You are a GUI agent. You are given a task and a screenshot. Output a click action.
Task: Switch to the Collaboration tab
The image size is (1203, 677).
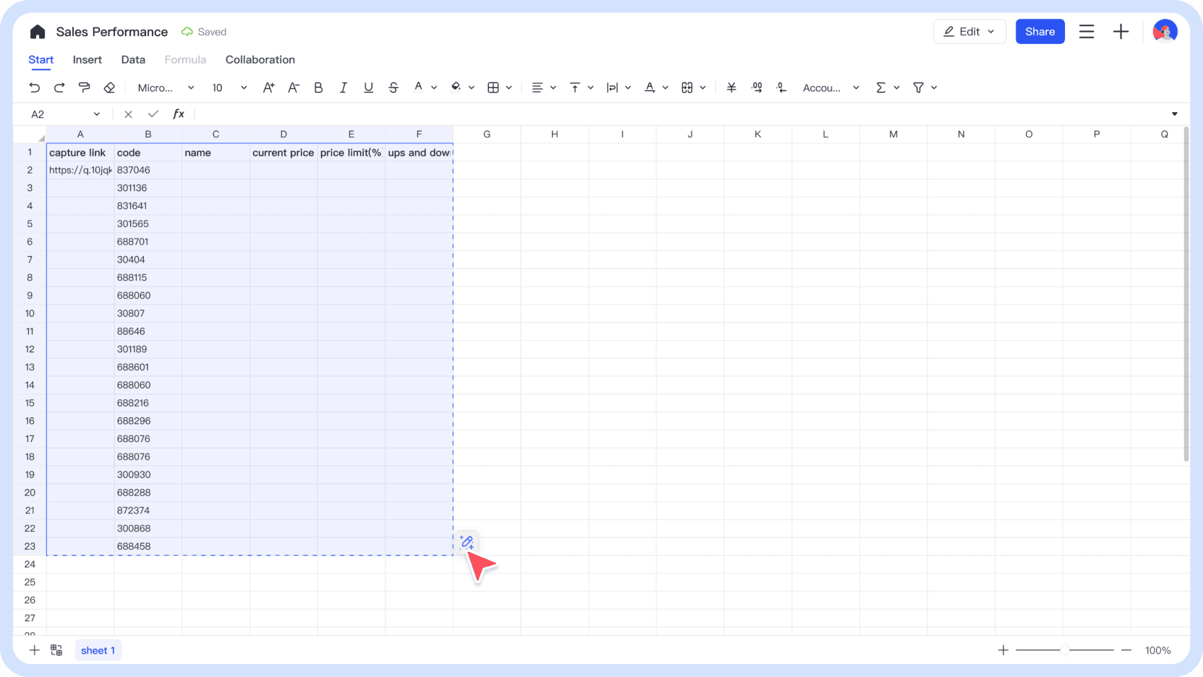[x=260, y=60]
